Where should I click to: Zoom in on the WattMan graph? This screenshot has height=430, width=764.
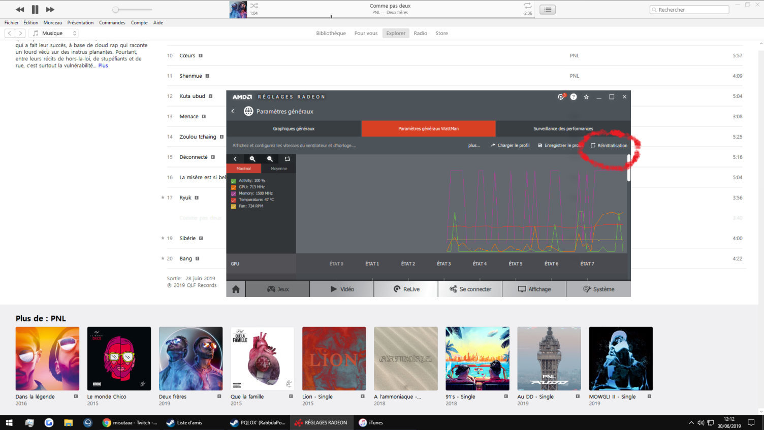point(252,159)
